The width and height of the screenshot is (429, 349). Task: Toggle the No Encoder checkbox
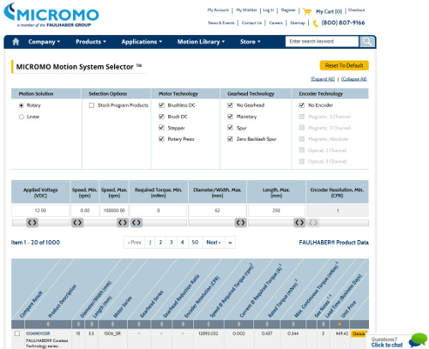click(301, 105)
